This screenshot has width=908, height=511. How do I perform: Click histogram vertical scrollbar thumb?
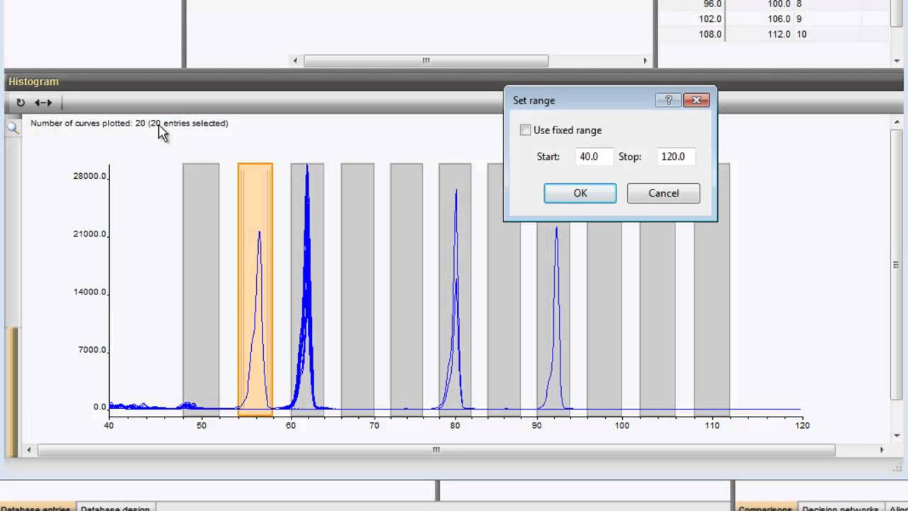click(x=896, y=265)
